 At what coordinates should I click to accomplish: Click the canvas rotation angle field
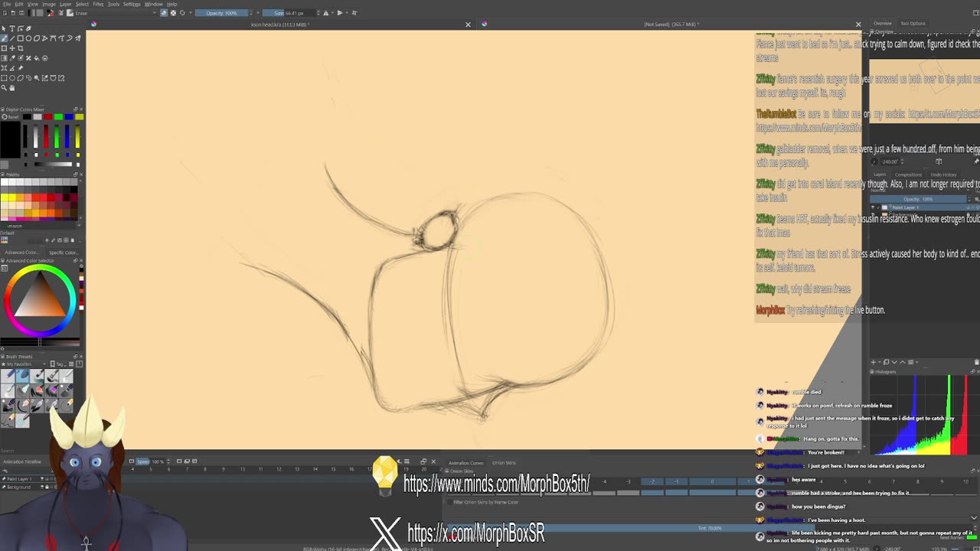point(890,161)
